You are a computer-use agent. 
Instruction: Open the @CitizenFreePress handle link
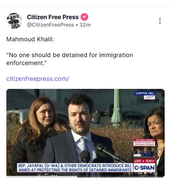[50, 25]
